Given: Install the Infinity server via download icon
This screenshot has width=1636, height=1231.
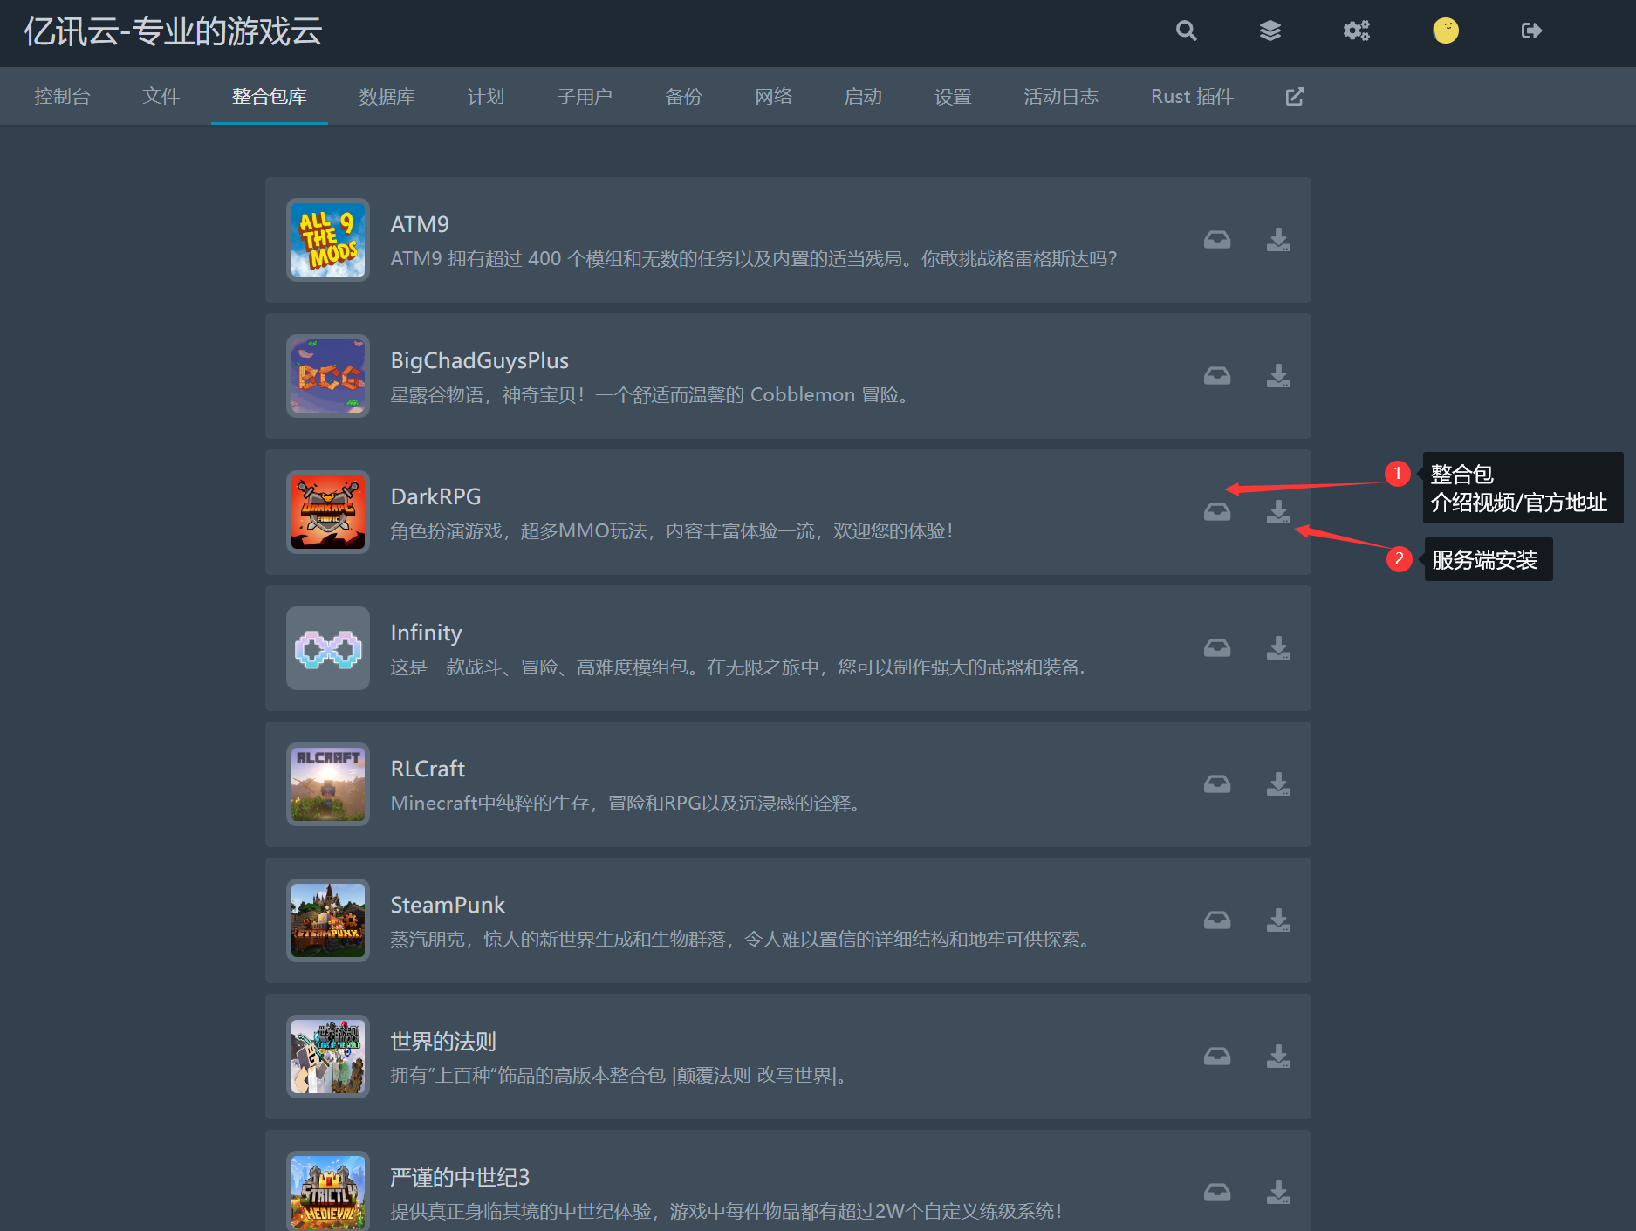Looking at the screenshot, I should click(1278, 648).
